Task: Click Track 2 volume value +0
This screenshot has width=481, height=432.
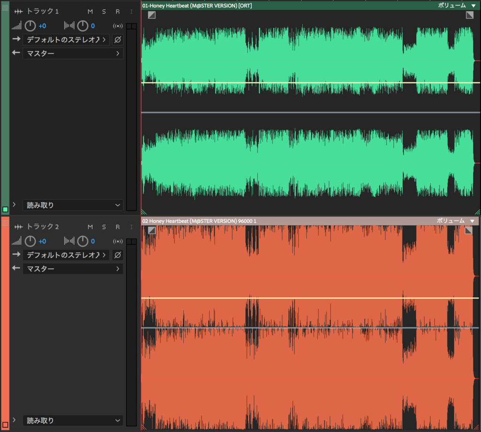Action: [x=42, y=241]
